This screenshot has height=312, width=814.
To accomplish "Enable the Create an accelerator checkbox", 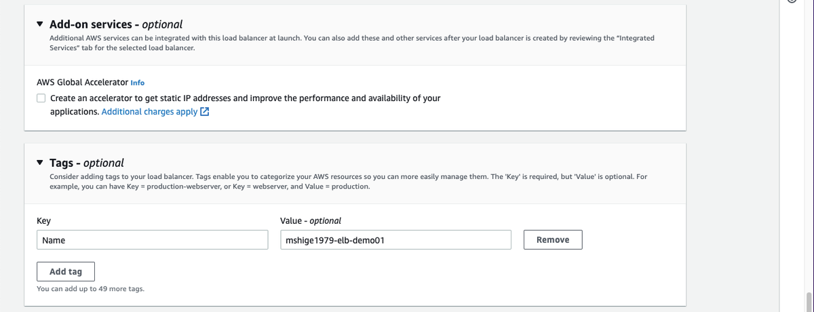I will [41, 98].
